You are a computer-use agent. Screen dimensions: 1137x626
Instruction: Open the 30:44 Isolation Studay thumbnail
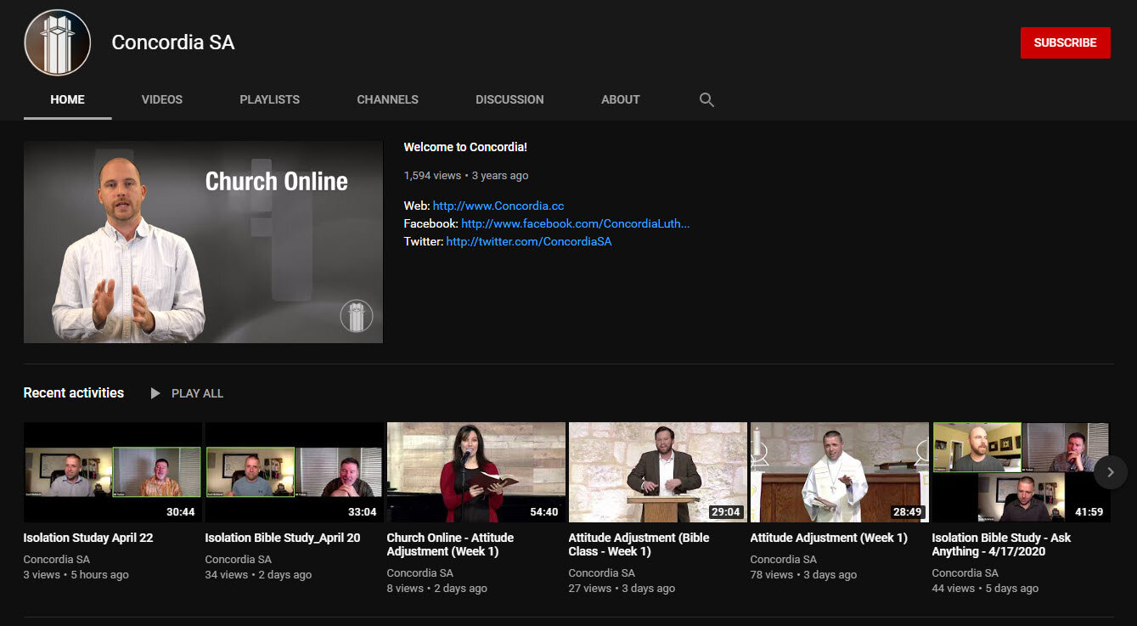click(113, 472)
